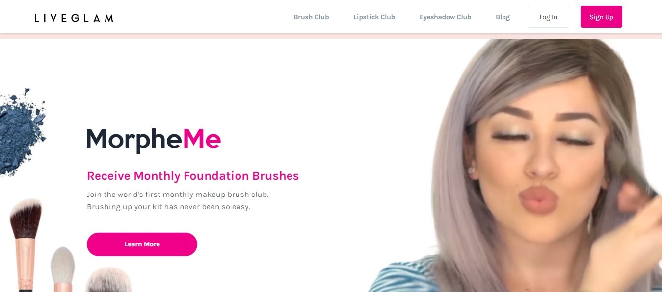Image resolution: width=662 pixels, height=292 pixels.
Task: Click the pink Sign Up button
Action: click(601, 17)
